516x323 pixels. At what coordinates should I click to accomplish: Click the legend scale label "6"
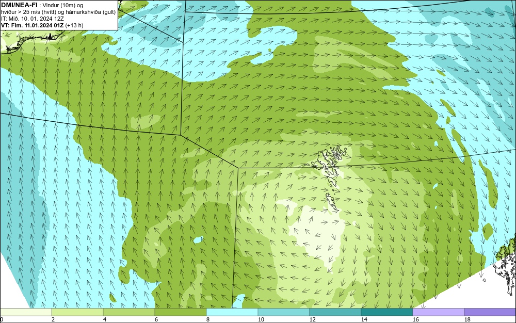coord(156,319)
